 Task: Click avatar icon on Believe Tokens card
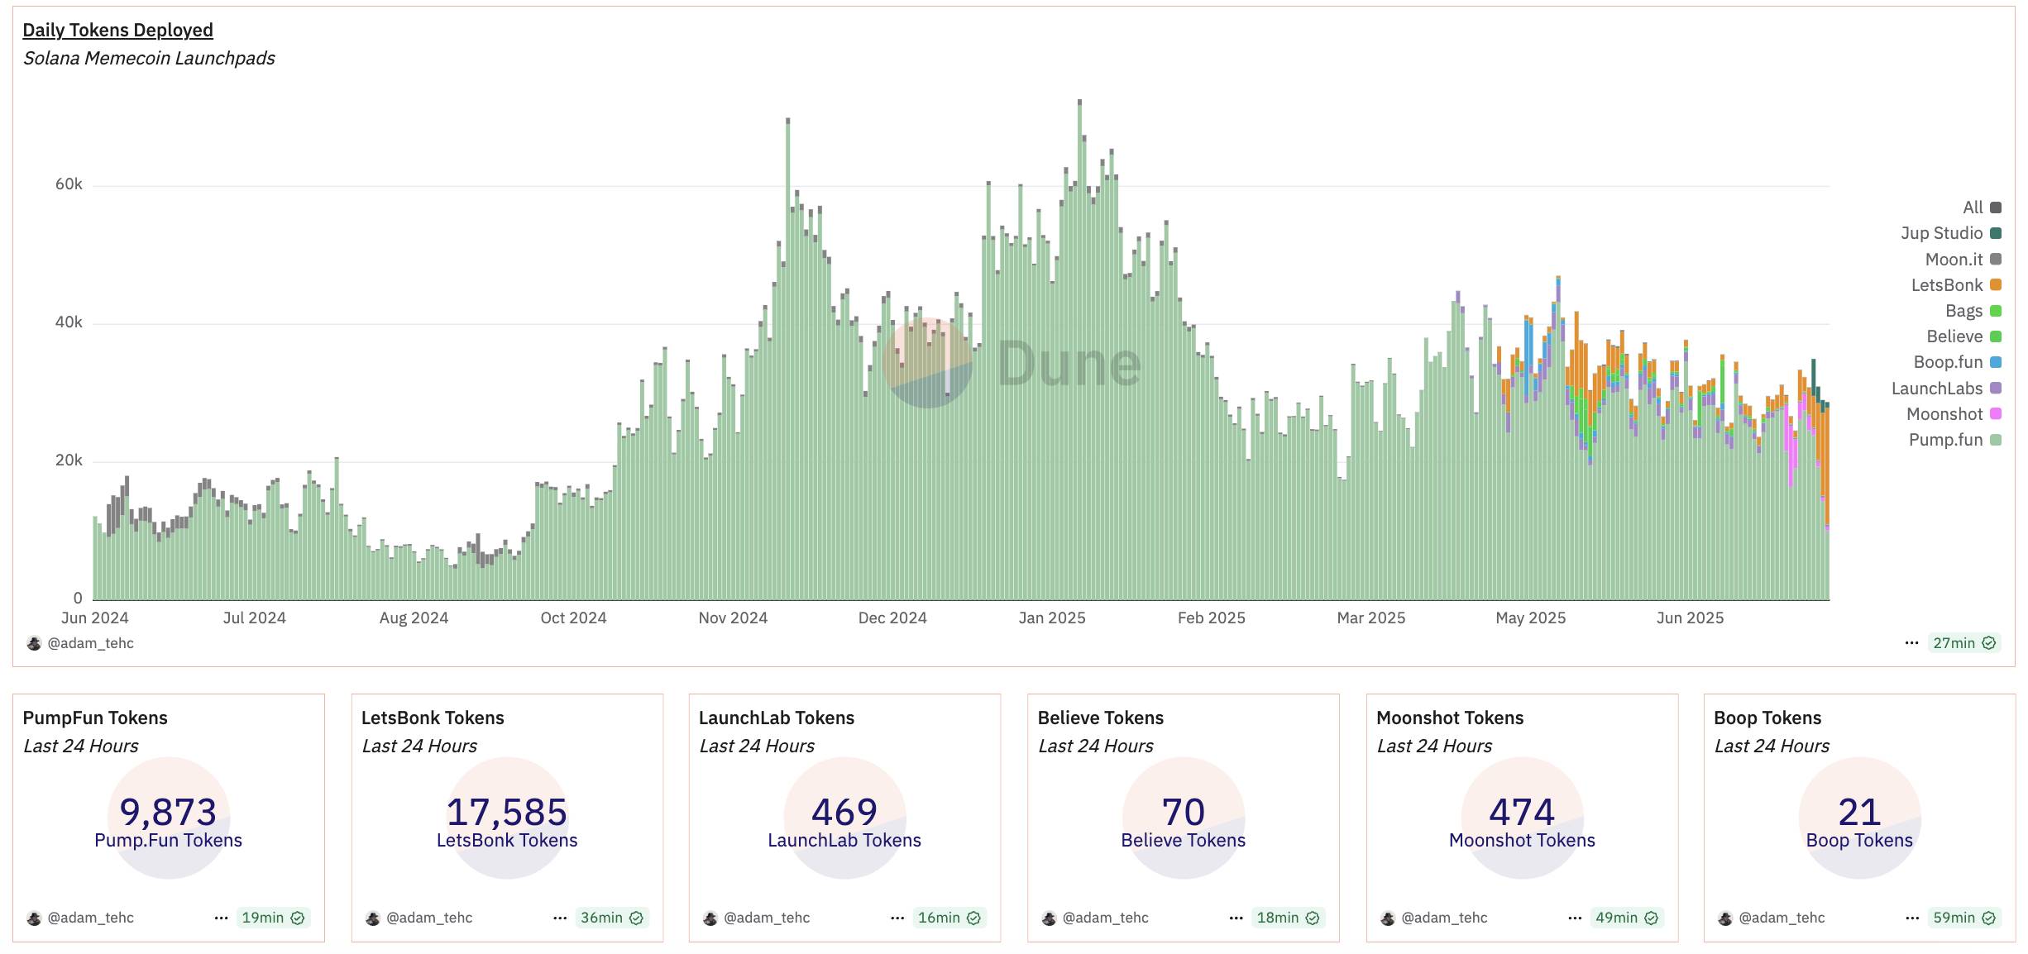1050,918
